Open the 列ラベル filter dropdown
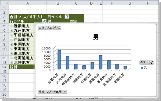The height and width of the screenshot is (101, 161). 67,17
